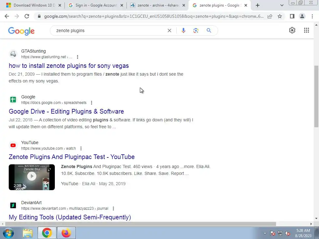Open the Chrome three-dot menu
The width and height of the screenshot is (319, 239).
(x=312, y=16)
